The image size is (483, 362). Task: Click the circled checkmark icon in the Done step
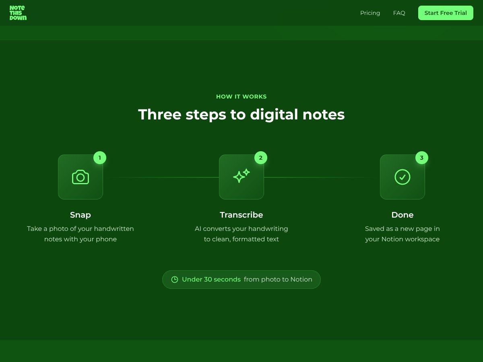coord(402,177)
